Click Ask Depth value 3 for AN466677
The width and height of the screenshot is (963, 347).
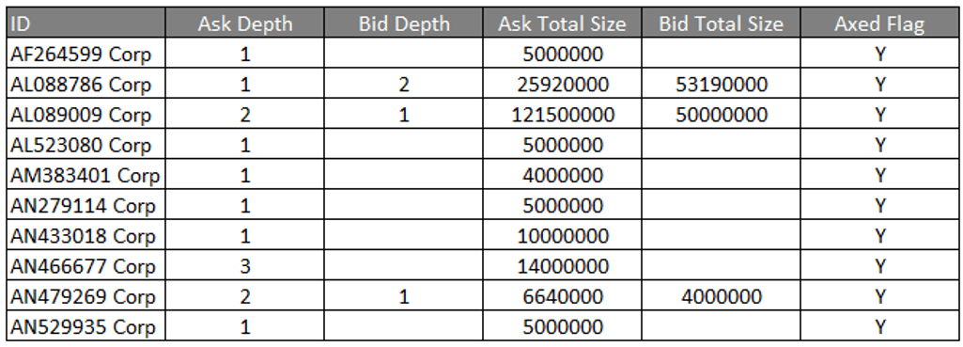244,266
